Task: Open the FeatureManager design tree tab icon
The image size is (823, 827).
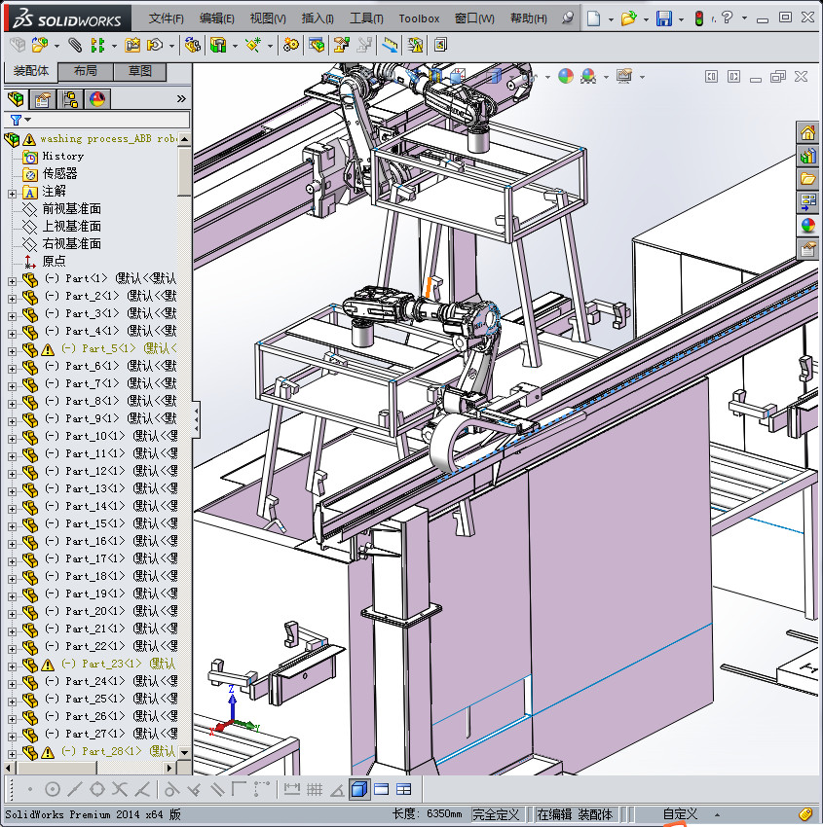Action: [16, 98]
